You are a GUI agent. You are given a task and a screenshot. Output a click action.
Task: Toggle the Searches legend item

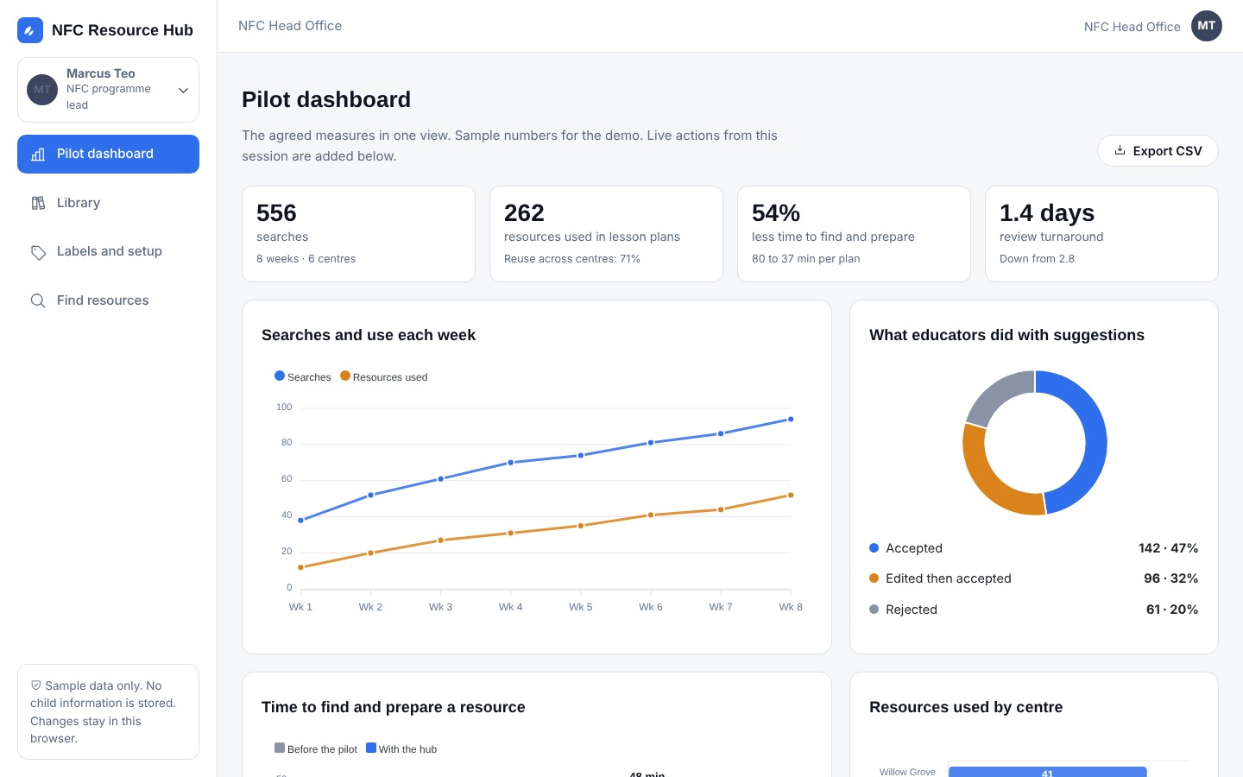(303, 376)
